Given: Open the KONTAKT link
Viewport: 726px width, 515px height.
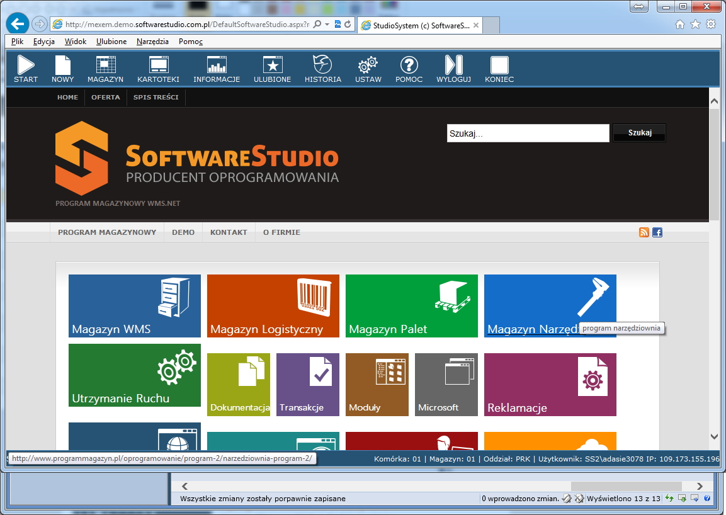Looking at the screenshot, I should click(x=229, y=232).
